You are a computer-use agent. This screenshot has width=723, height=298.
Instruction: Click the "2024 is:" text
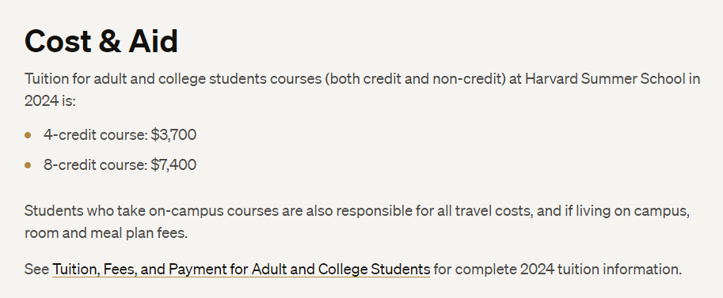tap(50, 101)
